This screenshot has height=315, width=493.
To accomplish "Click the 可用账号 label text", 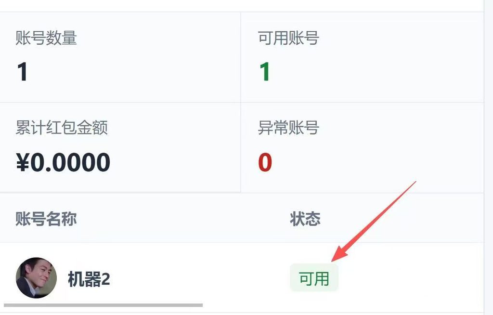I will [x=288, y=38].
